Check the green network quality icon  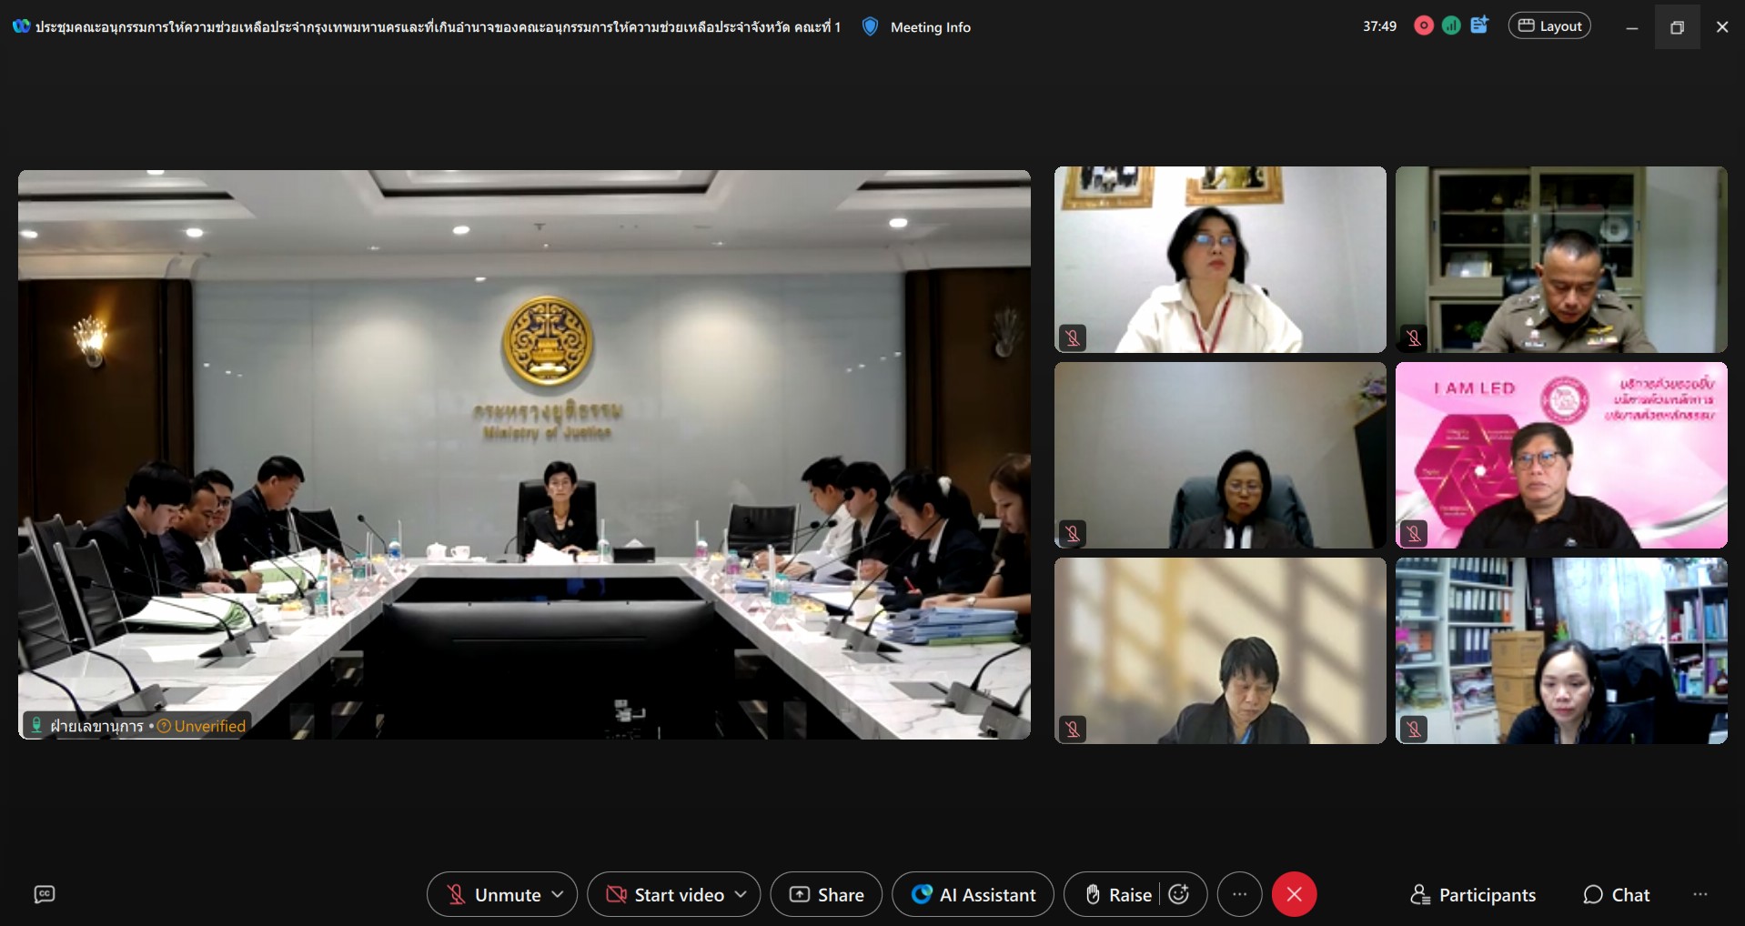1451,26
